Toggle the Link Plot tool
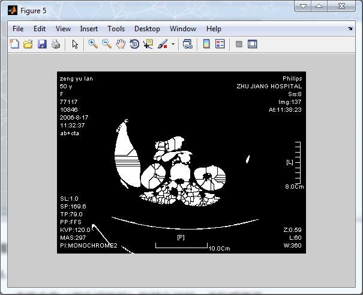The height and width of the screenshot is (295, 363). pyautogui.click(x=187, y=44)
